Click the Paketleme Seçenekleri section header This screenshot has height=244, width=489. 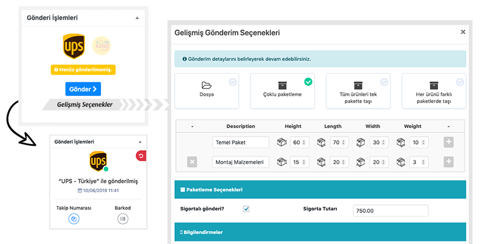pyautogui.click(x=320, y=190)
